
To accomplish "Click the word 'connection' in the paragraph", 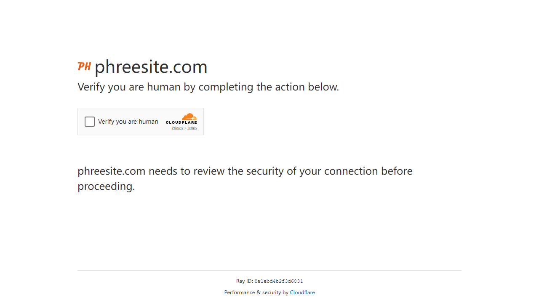I will coord(351,171).
